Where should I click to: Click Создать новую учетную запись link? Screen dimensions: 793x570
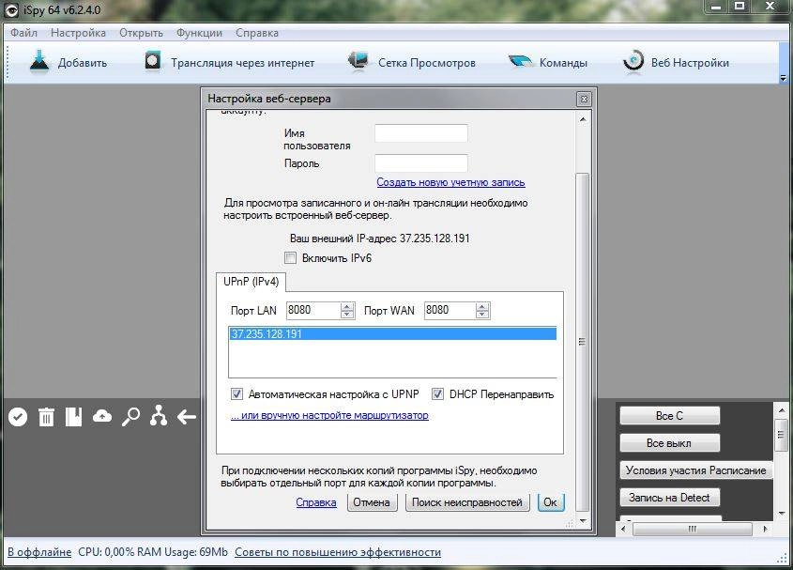click(450, 182)
